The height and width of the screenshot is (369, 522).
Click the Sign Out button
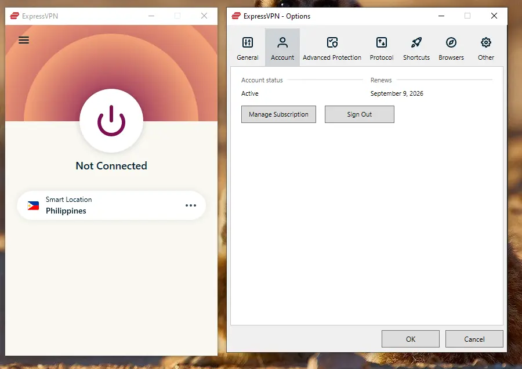point(360,114)
